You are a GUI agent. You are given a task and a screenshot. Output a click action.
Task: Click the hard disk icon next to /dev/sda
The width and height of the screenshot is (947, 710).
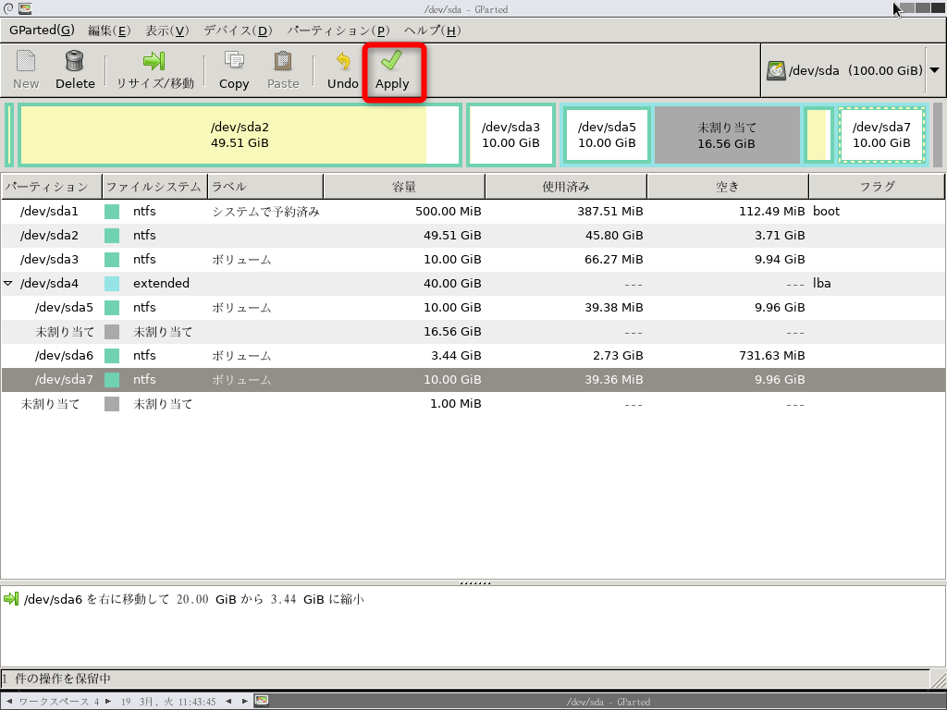point(776,70)
